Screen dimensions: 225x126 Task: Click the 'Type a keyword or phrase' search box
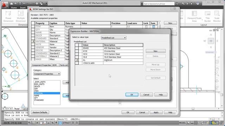point(159,4)
